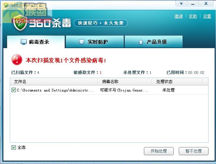The height and width of the screenshot is (164, 216).
Task: Click the 被感染文件: 1 statistic
Action: 87,73
